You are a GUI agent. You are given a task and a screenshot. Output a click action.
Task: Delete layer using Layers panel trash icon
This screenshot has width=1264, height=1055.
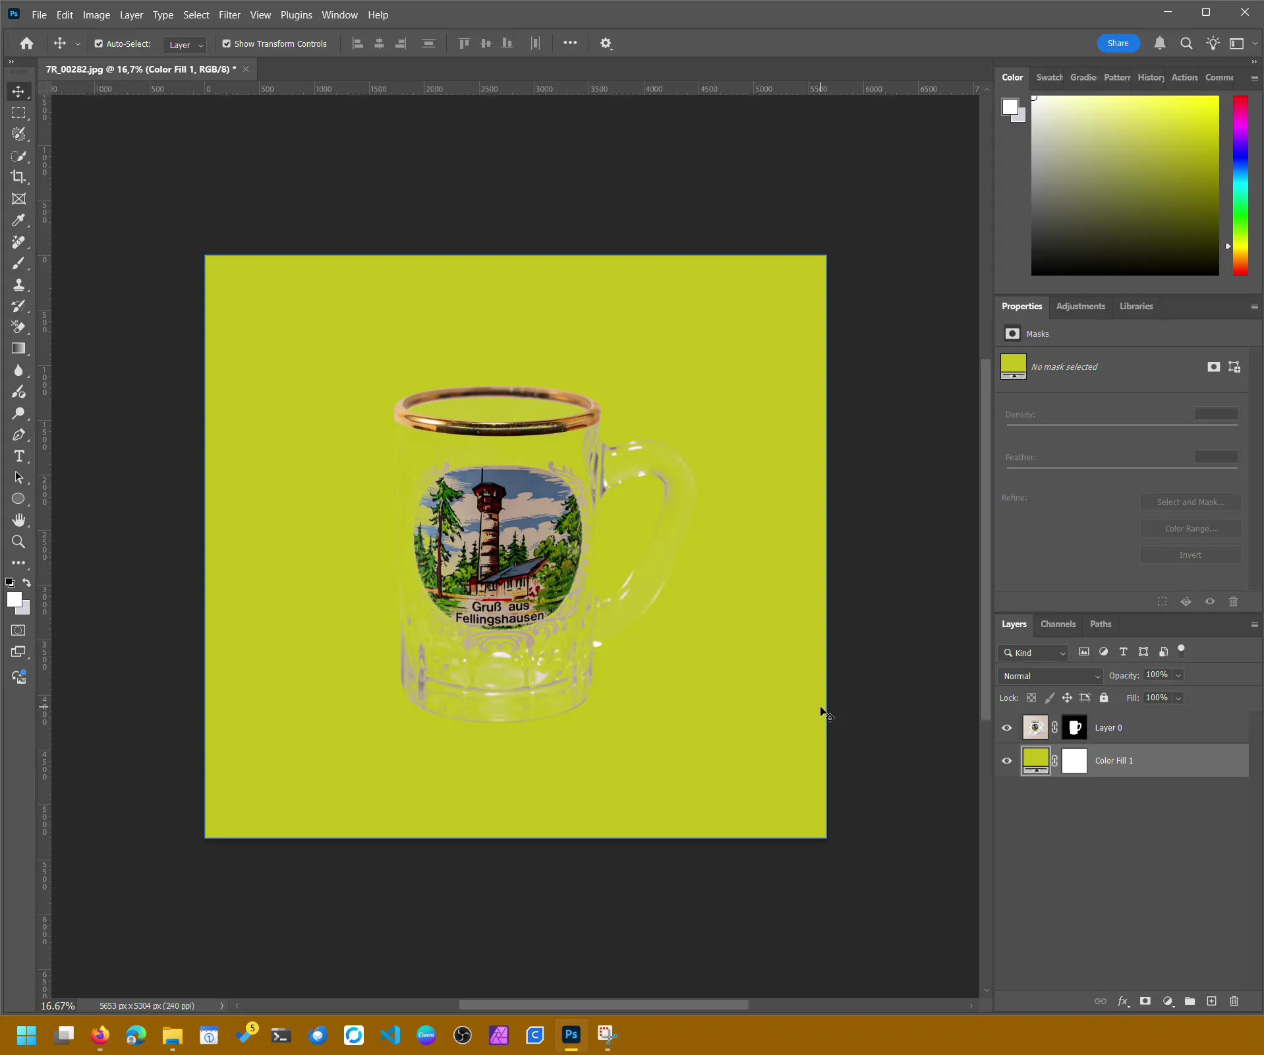(1234, 1001)
